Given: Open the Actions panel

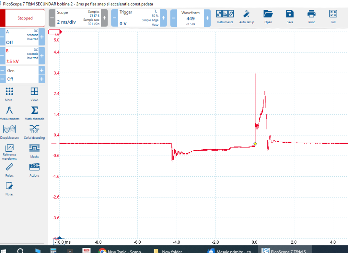Looking at the screenshot, I should pyautogui.click(x=34, y=170).
